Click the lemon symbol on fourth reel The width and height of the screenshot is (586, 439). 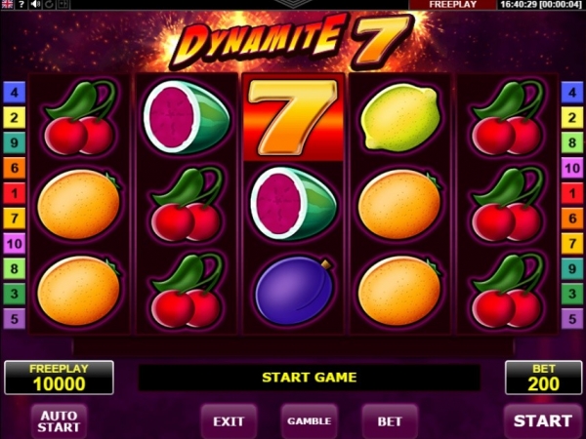tap(399, 118)
